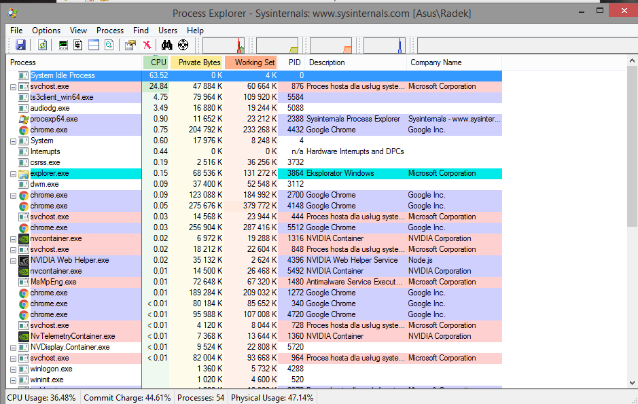Click the NvTelemetryContainer.exe NVIDIA icon
Viewport: 638px width, 404px height.
pyautogui.click(x=24, y=336)
